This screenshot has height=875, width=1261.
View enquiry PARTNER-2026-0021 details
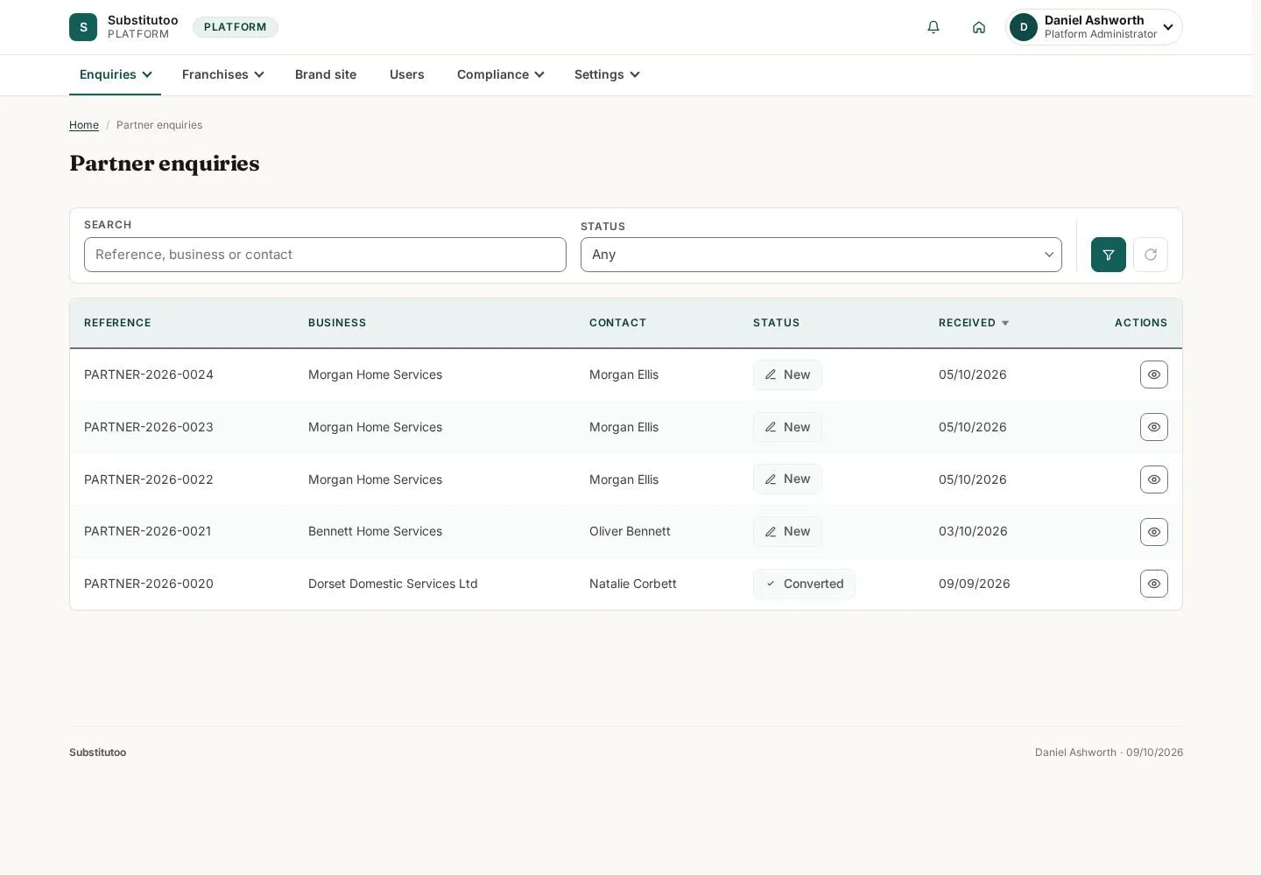pyautogui.click(x=1154, y=532)
